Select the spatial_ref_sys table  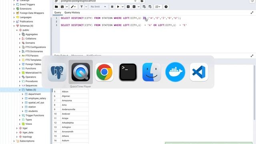pyautogui.click(x=36, y=102)
